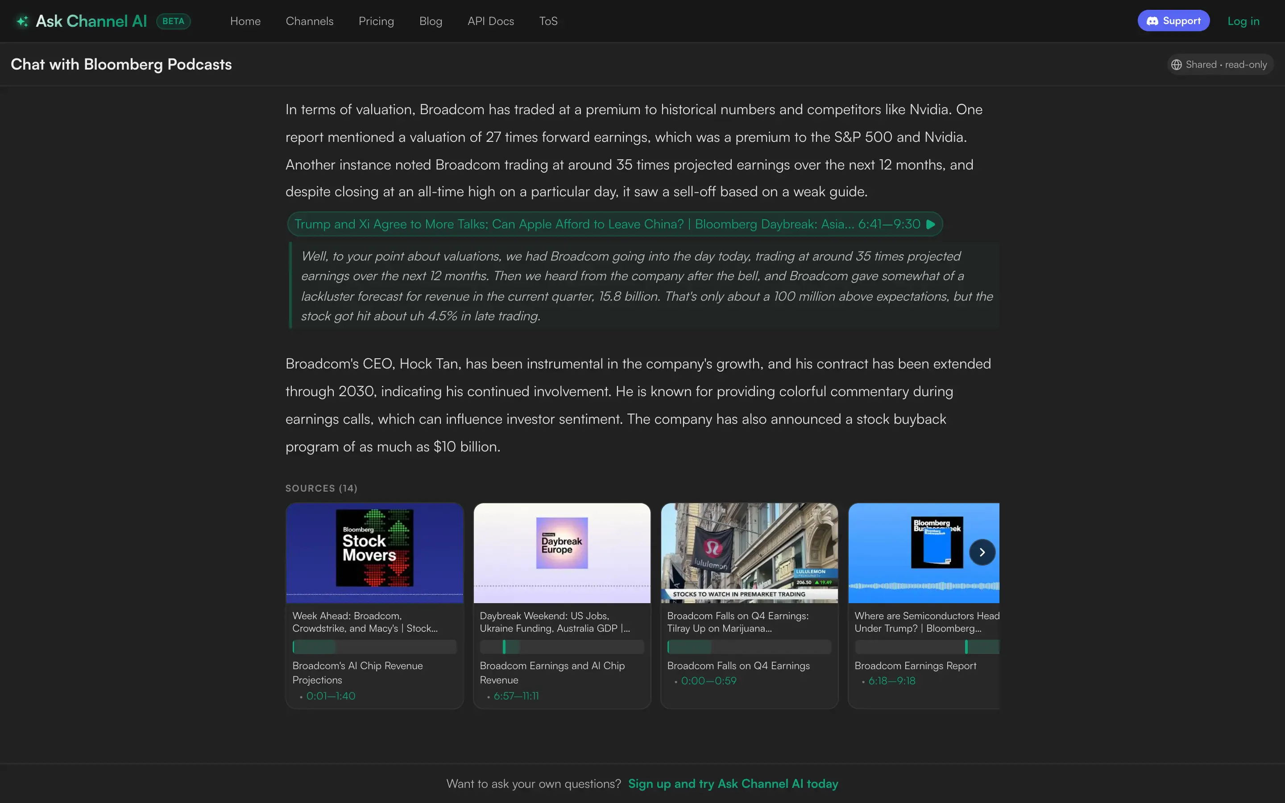Click the Semiconductors card progress bar
Screen dimensions: 1285x803
click(x=927, y=647)
